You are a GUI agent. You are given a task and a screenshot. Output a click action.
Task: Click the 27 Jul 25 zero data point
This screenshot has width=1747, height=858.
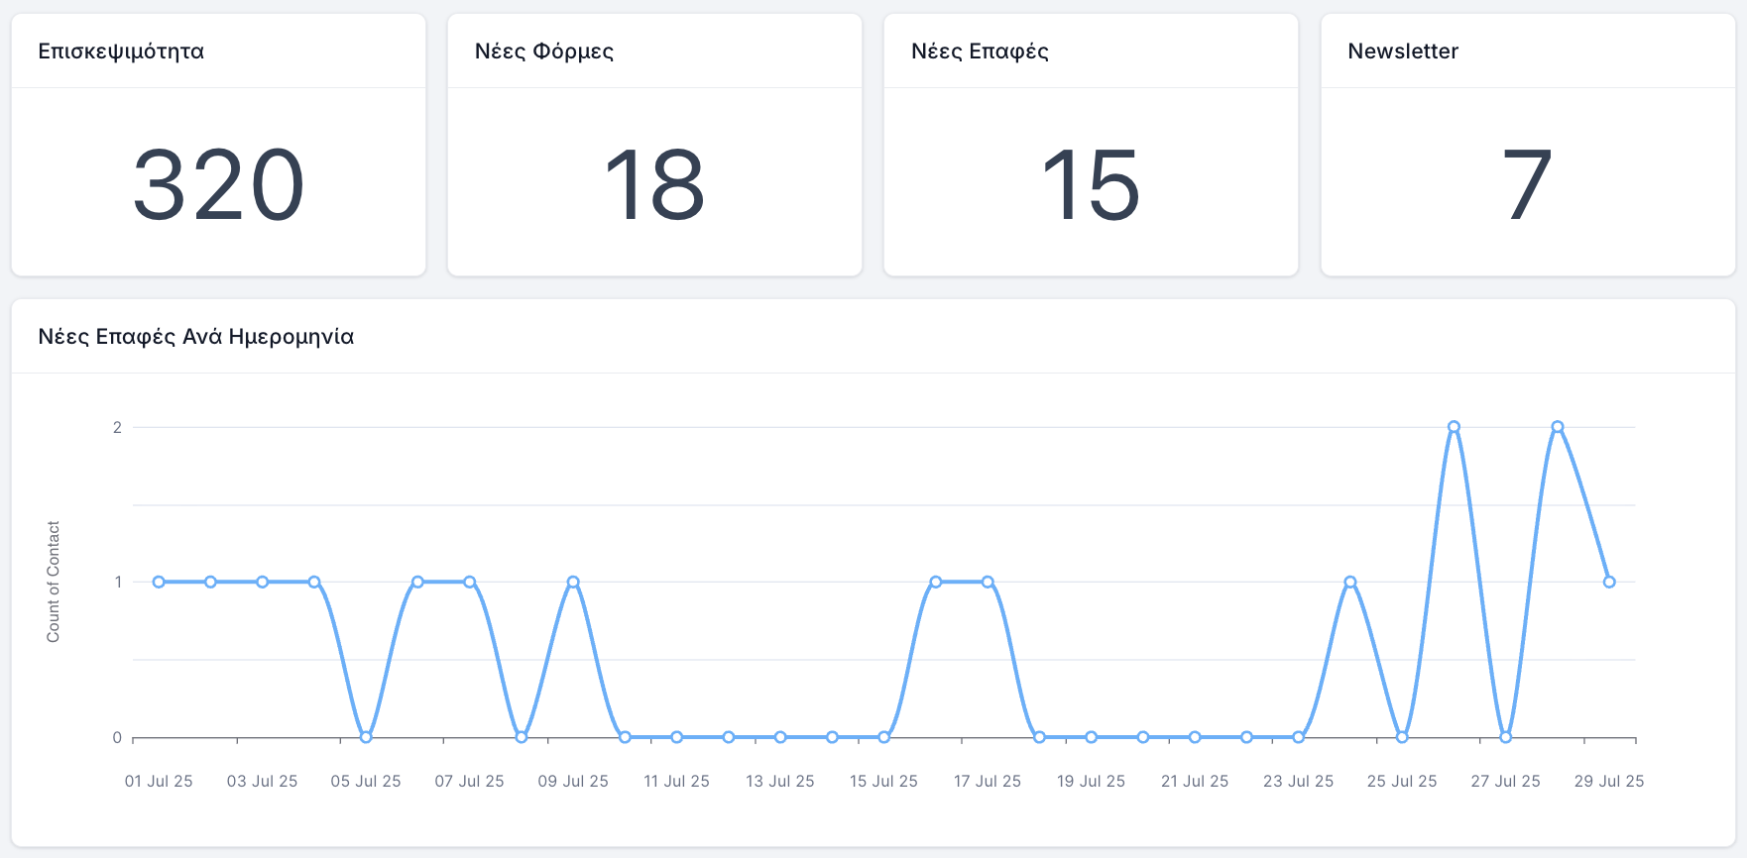(1505, 737)
